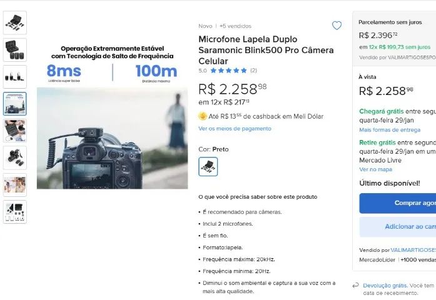Click 'Ver no mapa' link

376,169
